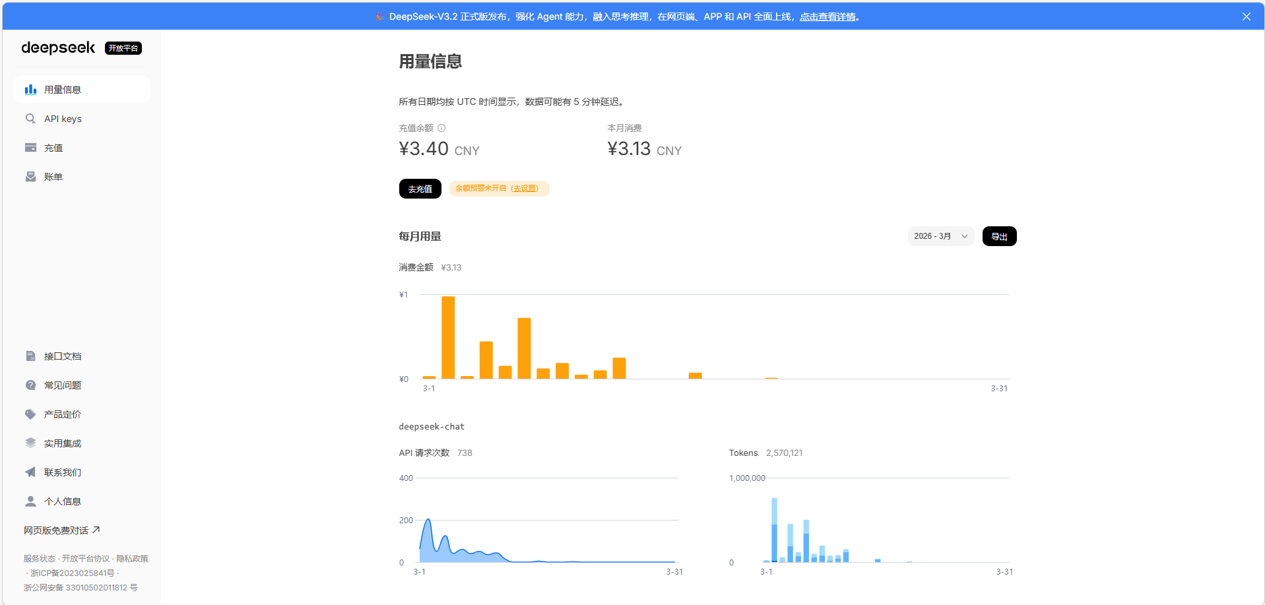The width and height of the screenshot is (1265, 605).
Task: Click the 导出 export button
Action: click(999, 236)
